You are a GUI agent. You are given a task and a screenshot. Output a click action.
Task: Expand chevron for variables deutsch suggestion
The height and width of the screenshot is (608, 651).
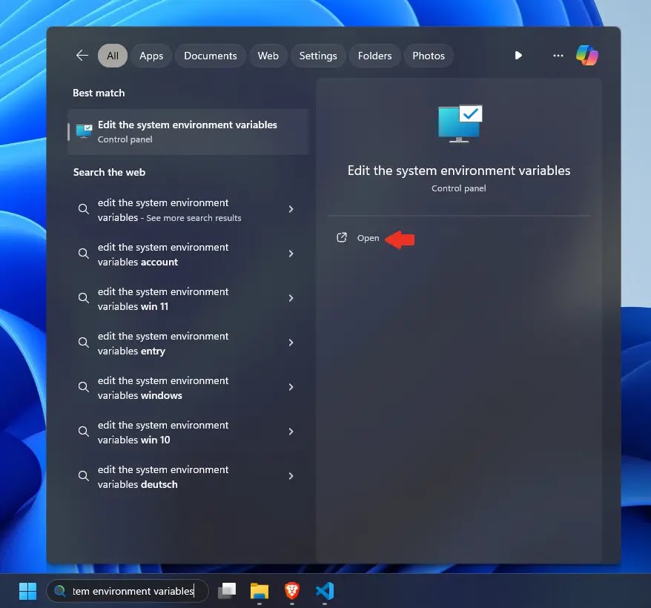[x=291, y=476]
